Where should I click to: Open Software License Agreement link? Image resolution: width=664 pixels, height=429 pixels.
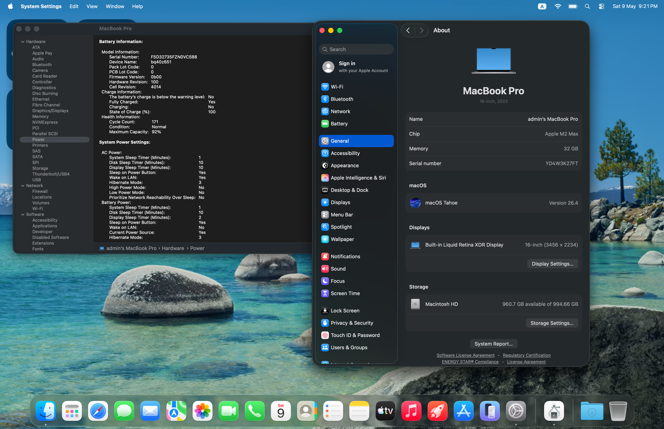coord(465,355)
